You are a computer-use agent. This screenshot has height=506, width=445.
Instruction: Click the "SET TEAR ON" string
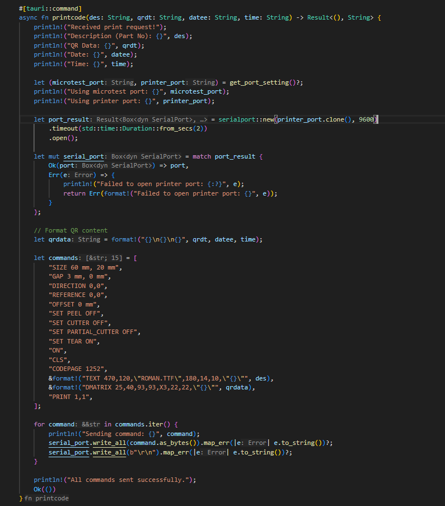click(x=74, y=341)
